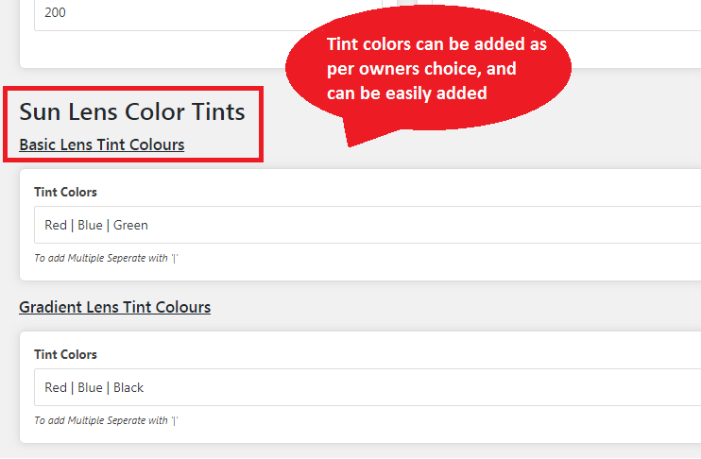Click the word Blue in basic tint field
The image size is (701, 459).
90,225
